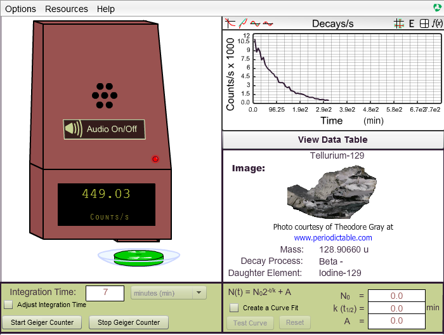Click the Photo courtesy of Theodore Gray text
This screenshot has height=335, width=444.
(x=333, y=227)
